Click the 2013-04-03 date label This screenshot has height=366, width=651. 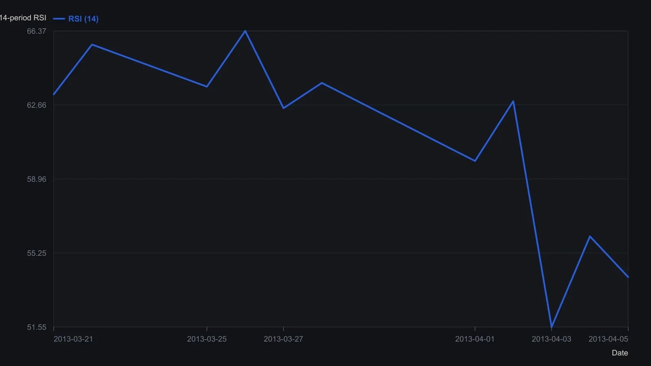551,339
